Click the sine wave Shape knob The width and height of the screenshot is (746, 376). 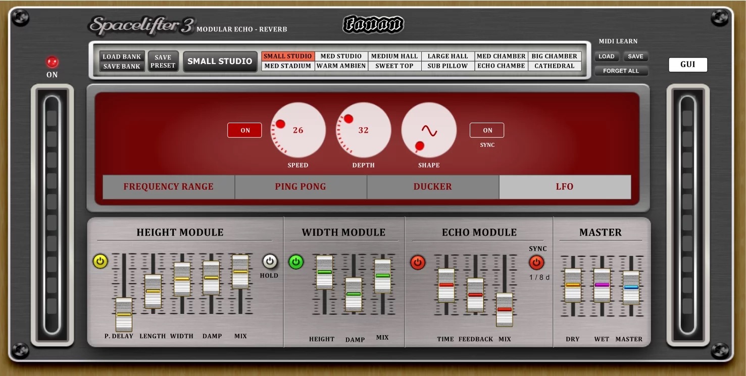pos(428,130)
